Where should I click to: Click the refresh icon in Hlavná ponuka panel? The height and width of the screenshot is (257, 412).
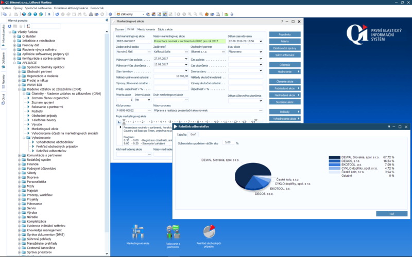[10, 26]
